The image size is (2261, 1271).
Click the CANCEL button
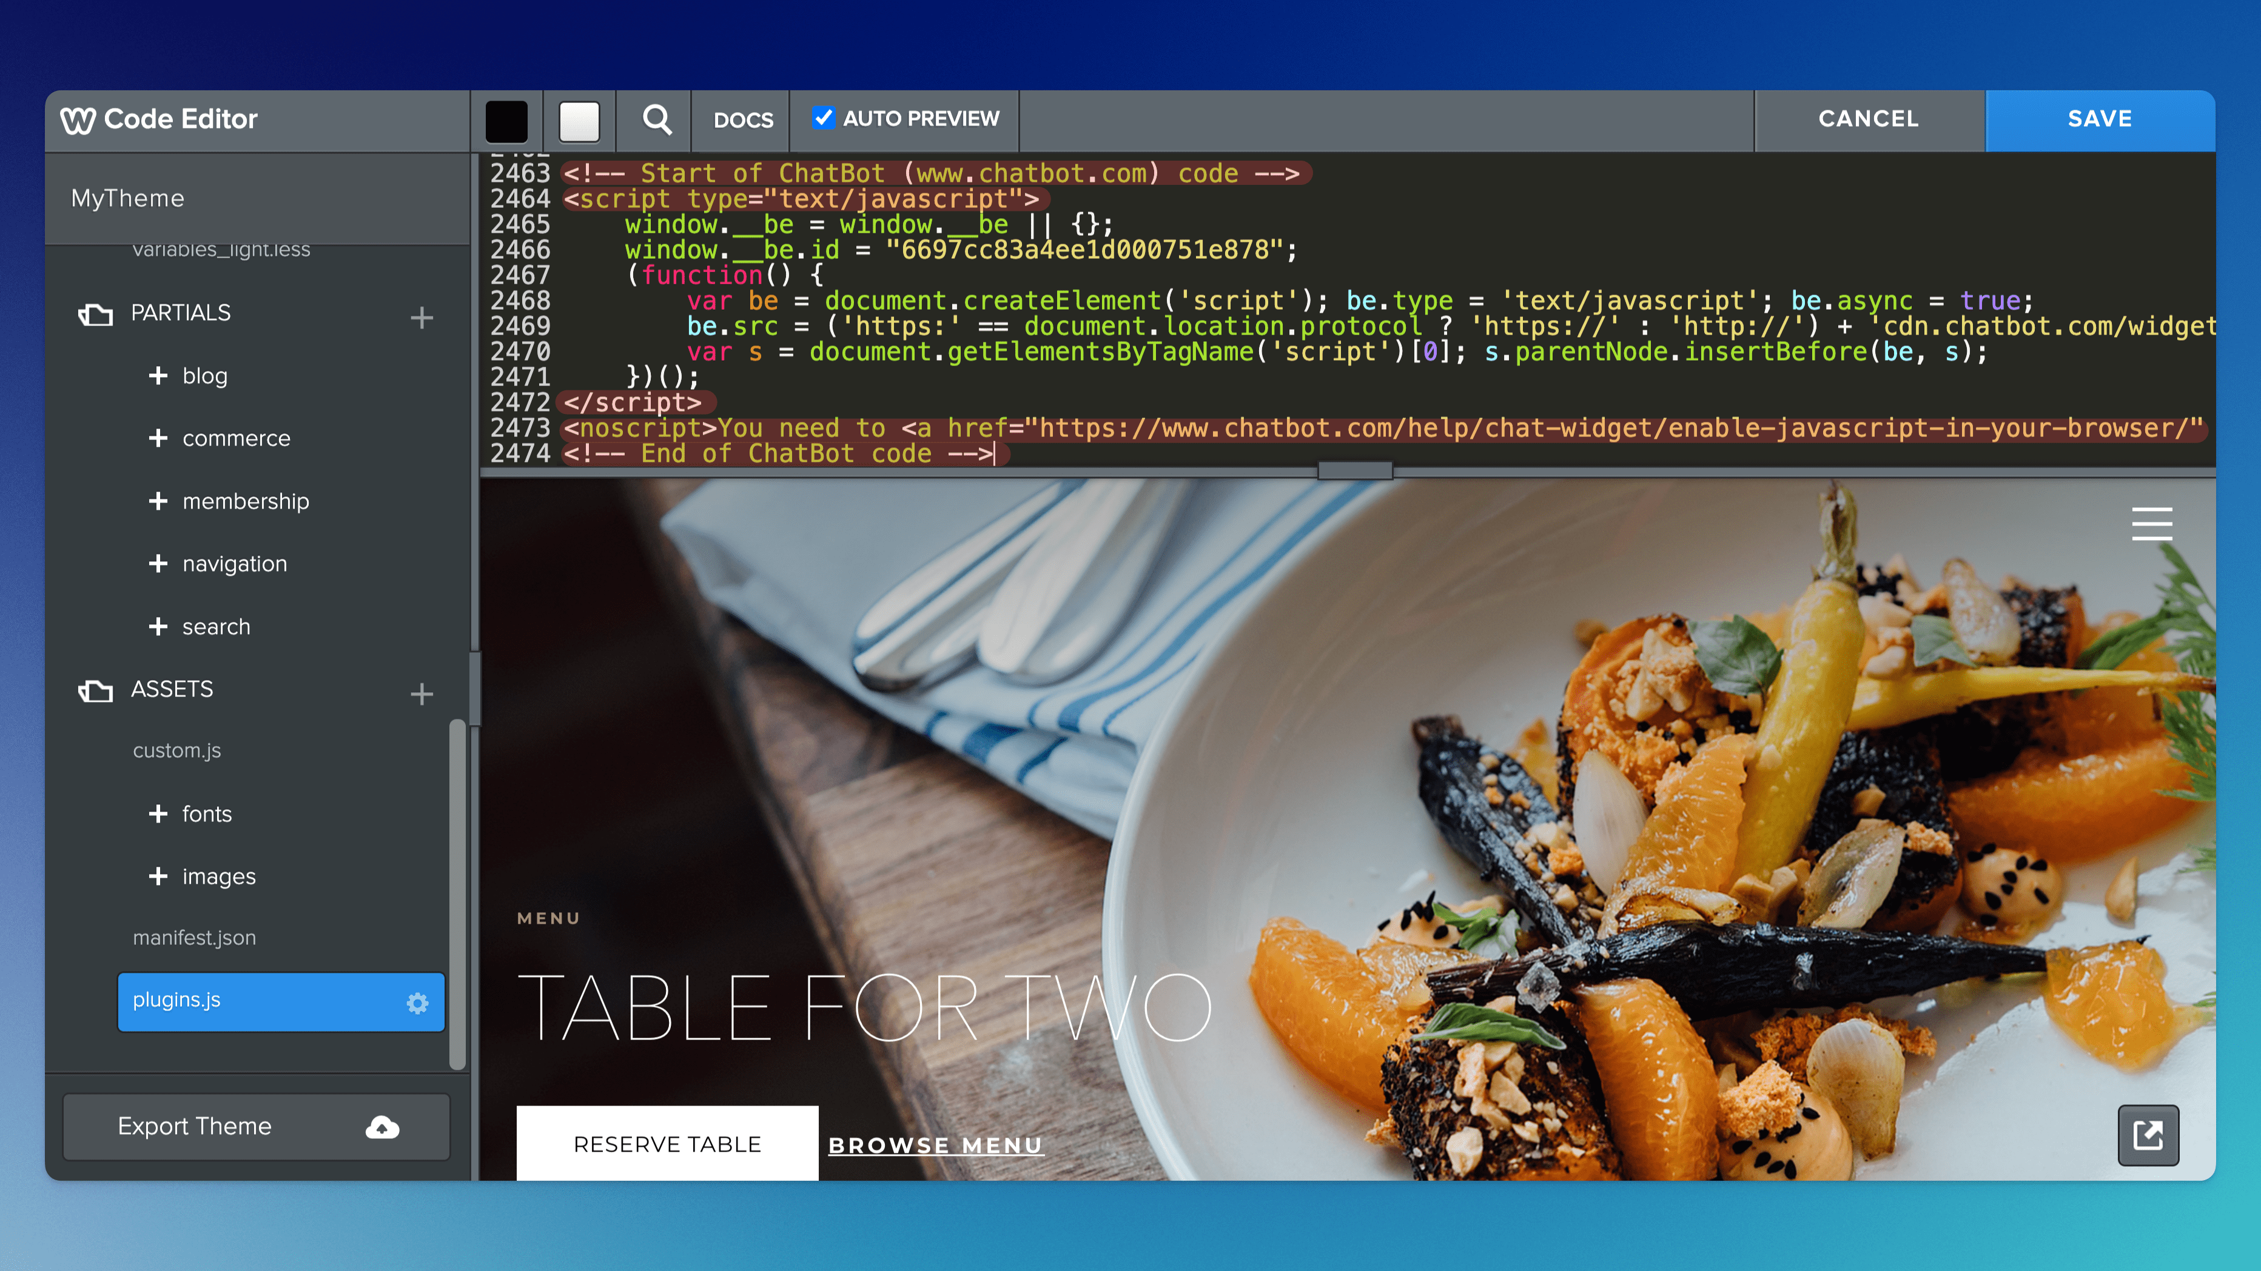(1868, 119)
